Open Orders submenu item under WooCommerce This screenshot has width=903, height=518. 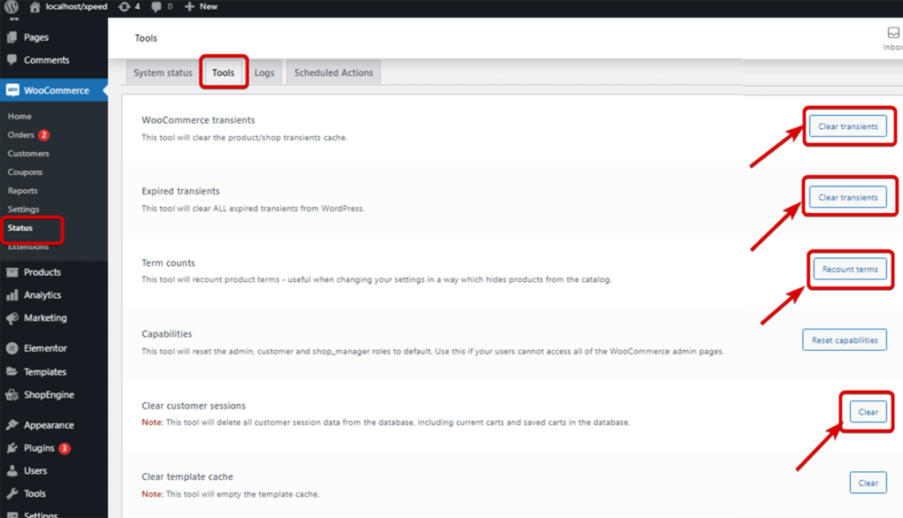21,135
